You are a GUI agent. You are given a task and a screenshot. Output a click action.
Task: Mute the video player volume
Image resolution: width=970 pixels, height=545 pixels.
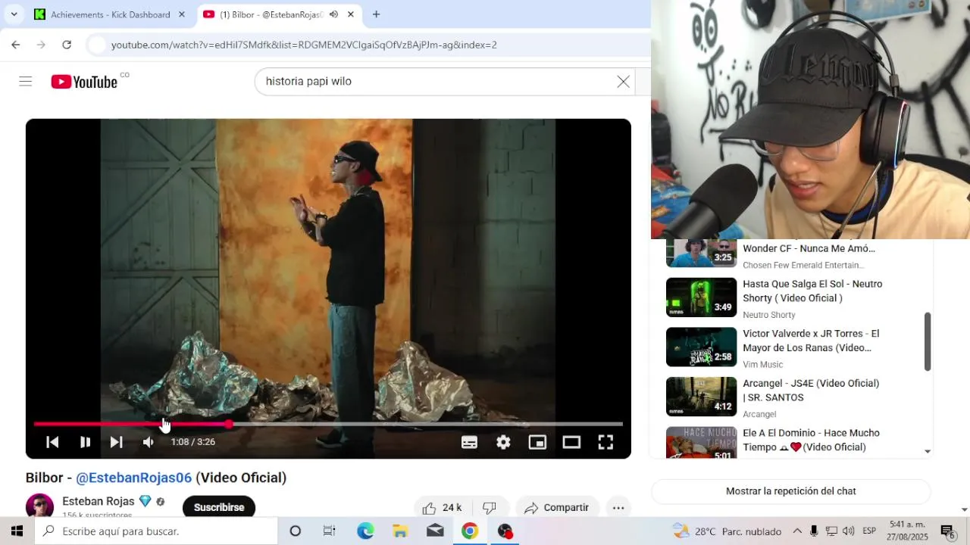click(149, 442)
